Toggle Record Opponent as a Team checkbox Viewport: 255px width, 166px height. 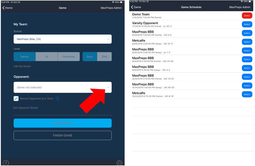16,99
